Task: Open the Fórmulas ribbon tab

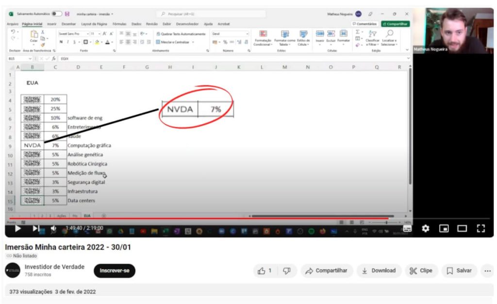Action: click(119, 24)
